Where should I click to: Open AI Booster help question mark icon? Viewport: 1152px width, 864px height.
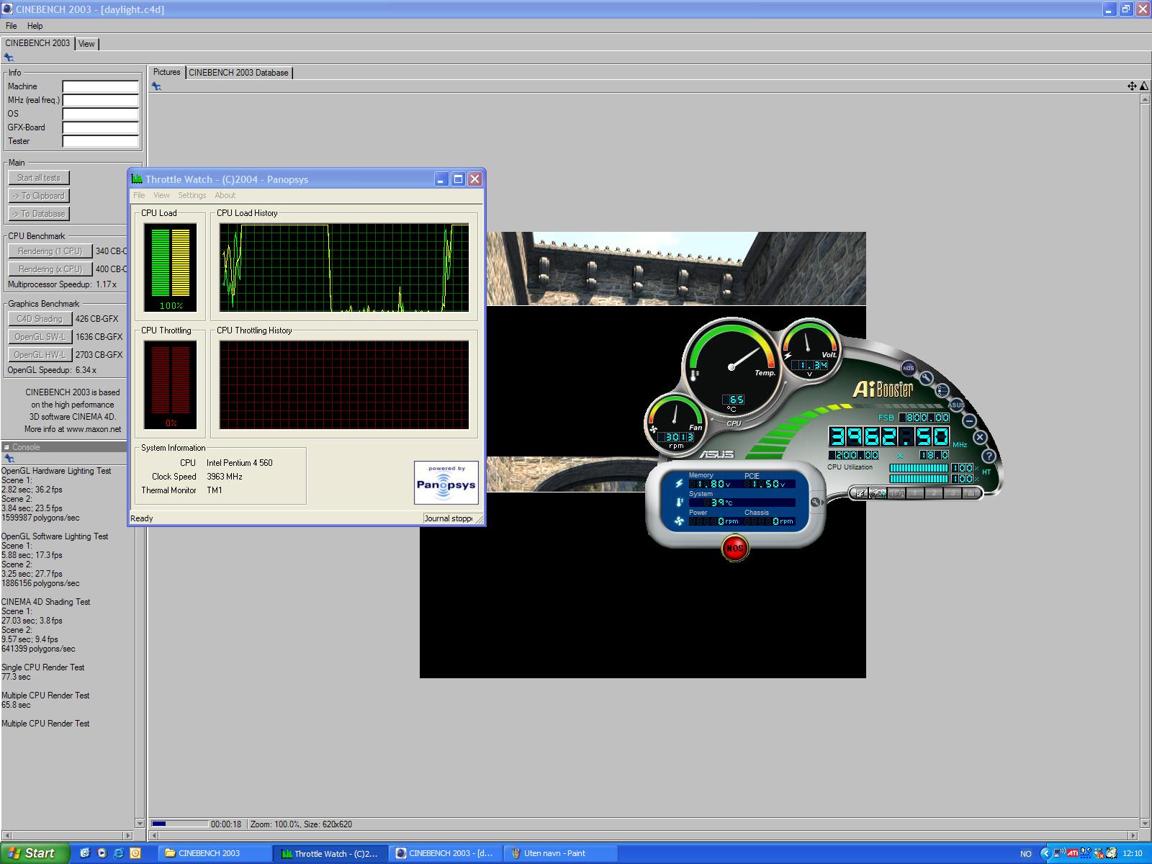(x=989, y=456)
